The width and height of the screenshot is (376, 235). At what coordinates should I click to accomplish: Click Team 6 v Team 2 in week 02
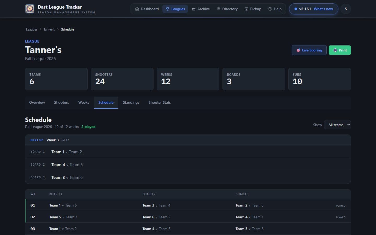[x=156, y=217]
